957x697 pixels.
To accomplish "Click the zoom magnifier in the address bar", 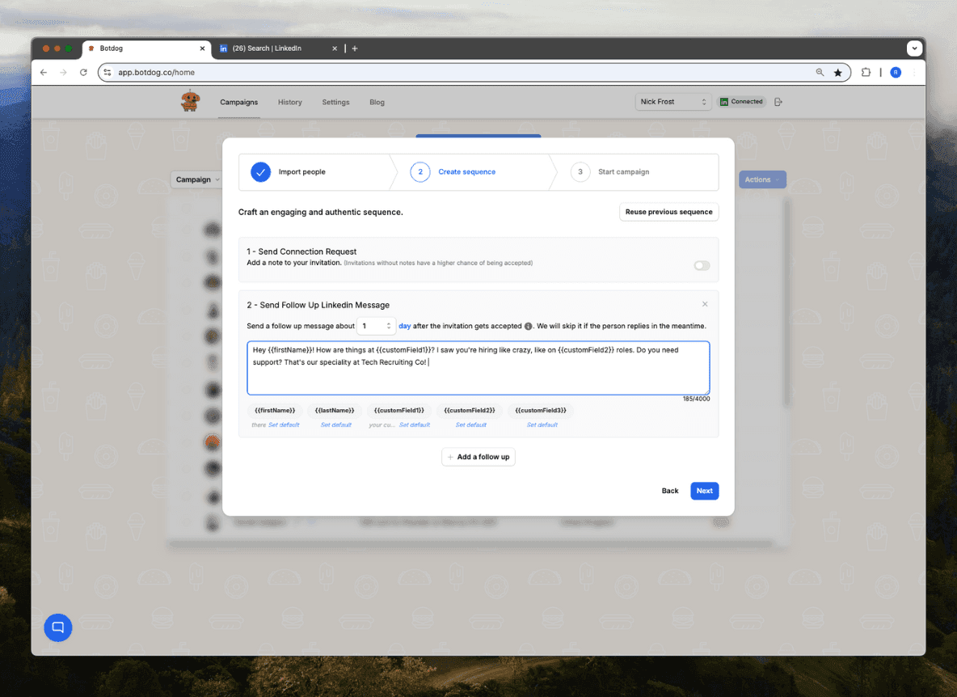I will point(820,72).
